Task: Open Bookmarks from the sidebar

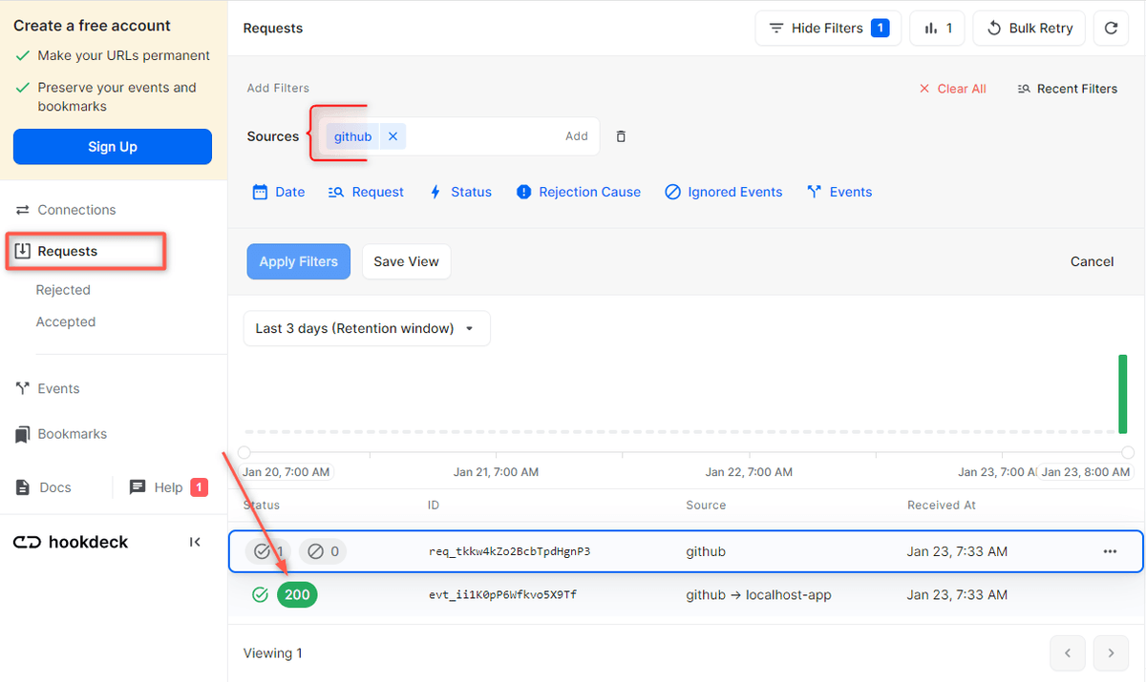Action: coord(71,433)
